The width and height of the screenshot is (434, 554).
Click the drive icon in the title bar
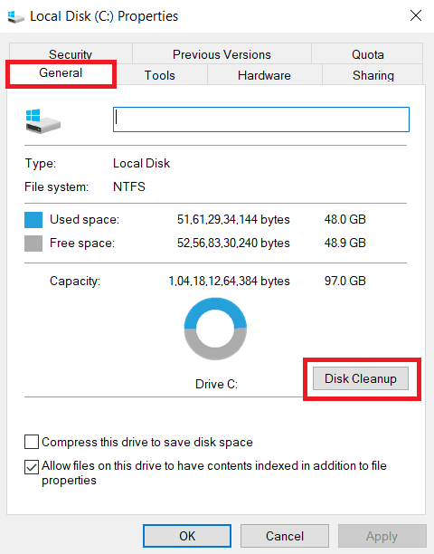[16, 16]
